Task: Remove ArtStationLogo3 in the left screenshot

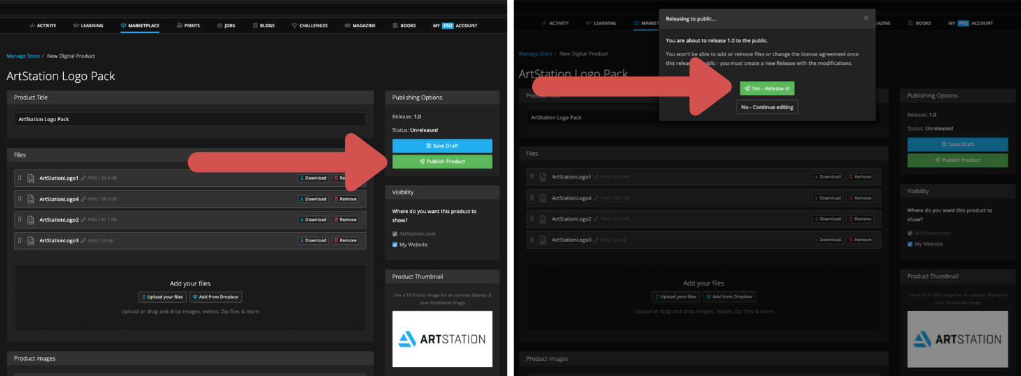Action: 345,240
